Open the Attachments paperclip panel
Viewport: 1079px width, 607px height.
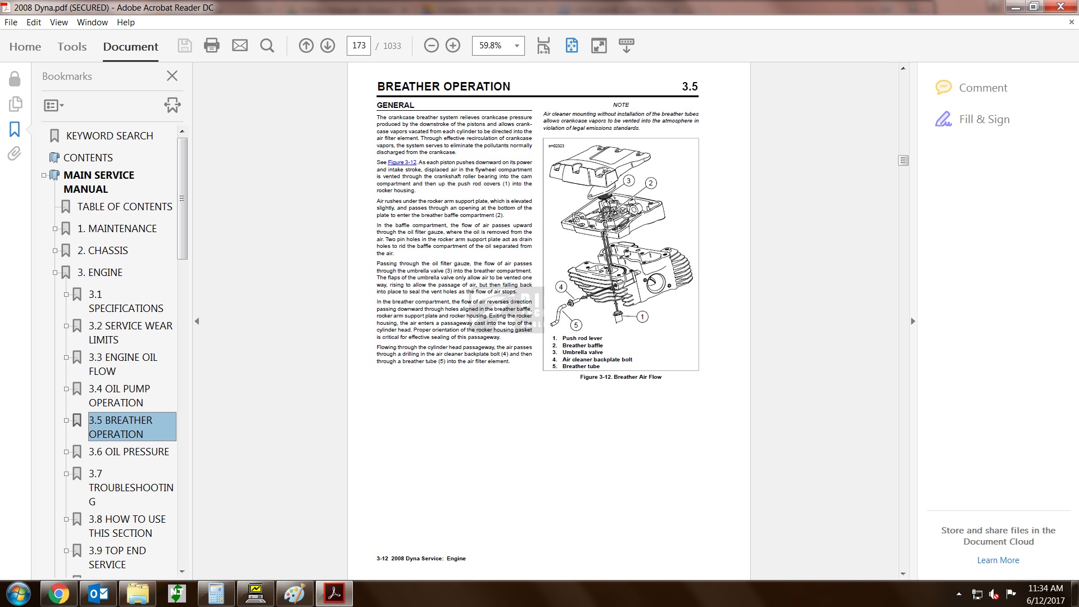pyautogui.click(x=15, y=153)
